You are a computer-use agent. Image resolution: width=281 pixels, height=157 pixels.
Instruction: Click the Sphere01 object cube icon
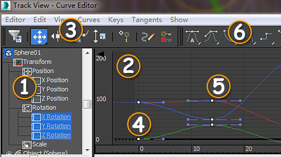(x=8, y=53)
